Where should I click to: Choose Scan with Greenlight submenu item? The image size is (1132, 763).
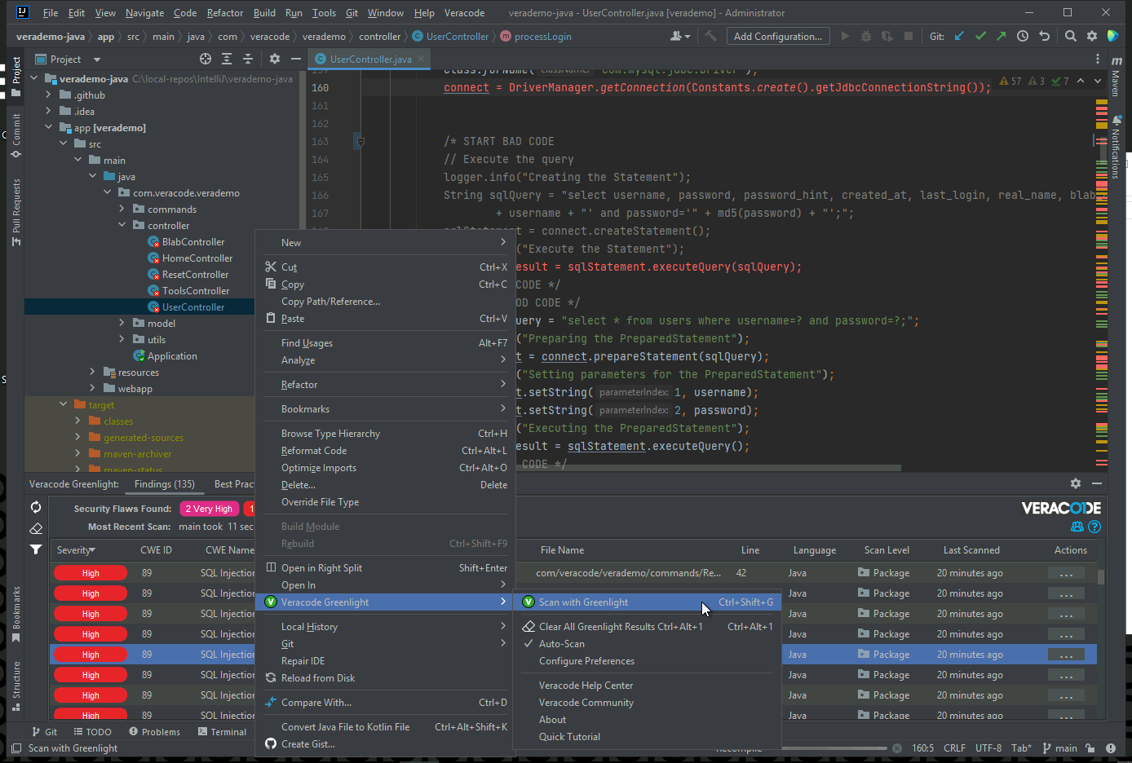[648, 602]
